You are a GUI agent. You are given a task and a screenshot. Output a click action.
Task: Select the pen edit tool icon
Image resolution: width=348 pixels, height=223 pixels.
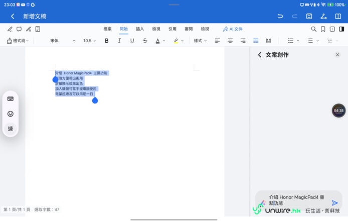click(10, 29)
